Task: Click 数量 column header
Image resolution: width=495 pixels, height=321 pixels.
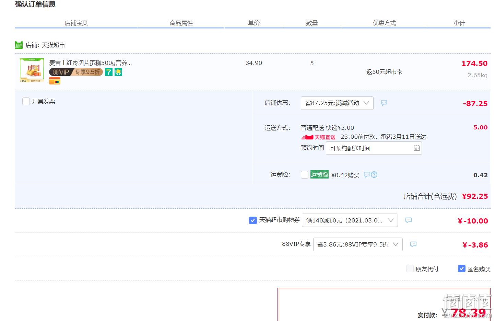Action: 312,23
